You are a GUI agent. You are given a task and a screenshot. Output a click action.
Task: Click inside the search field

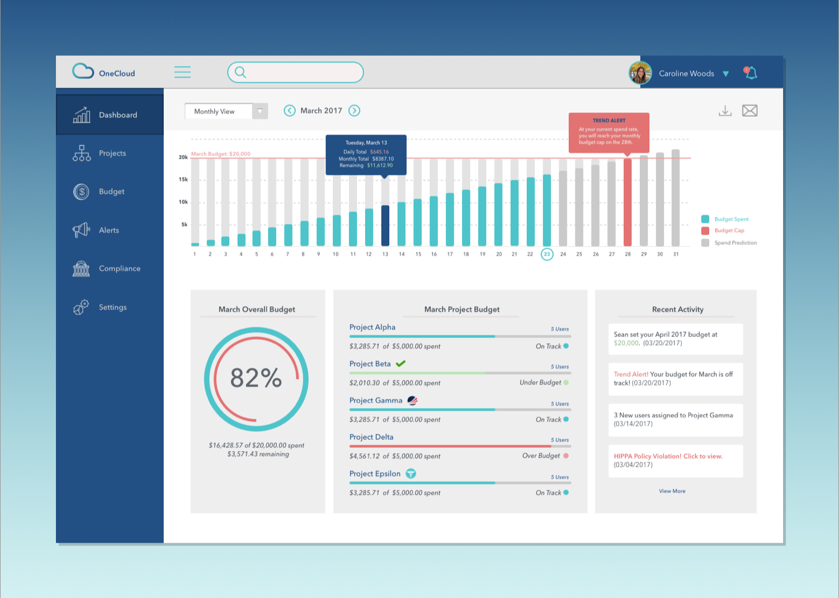pyautogui.click(x=295, y=72)
